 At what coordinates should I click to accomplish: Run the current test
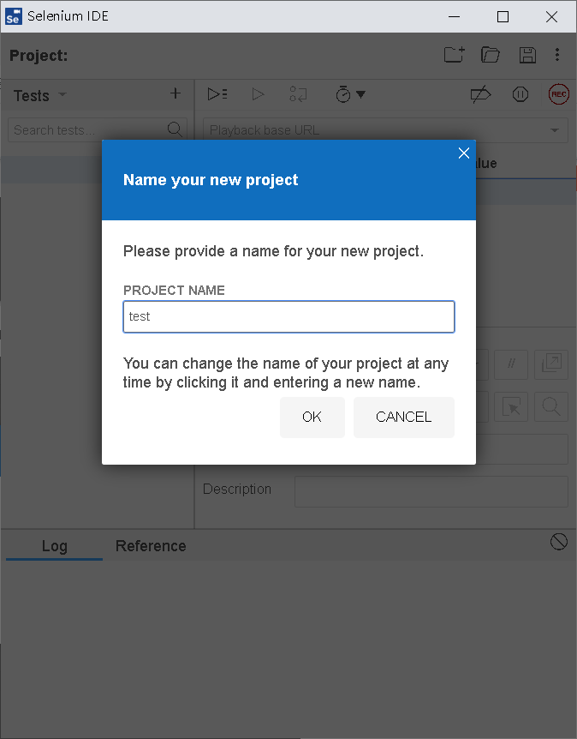(258, 94)
